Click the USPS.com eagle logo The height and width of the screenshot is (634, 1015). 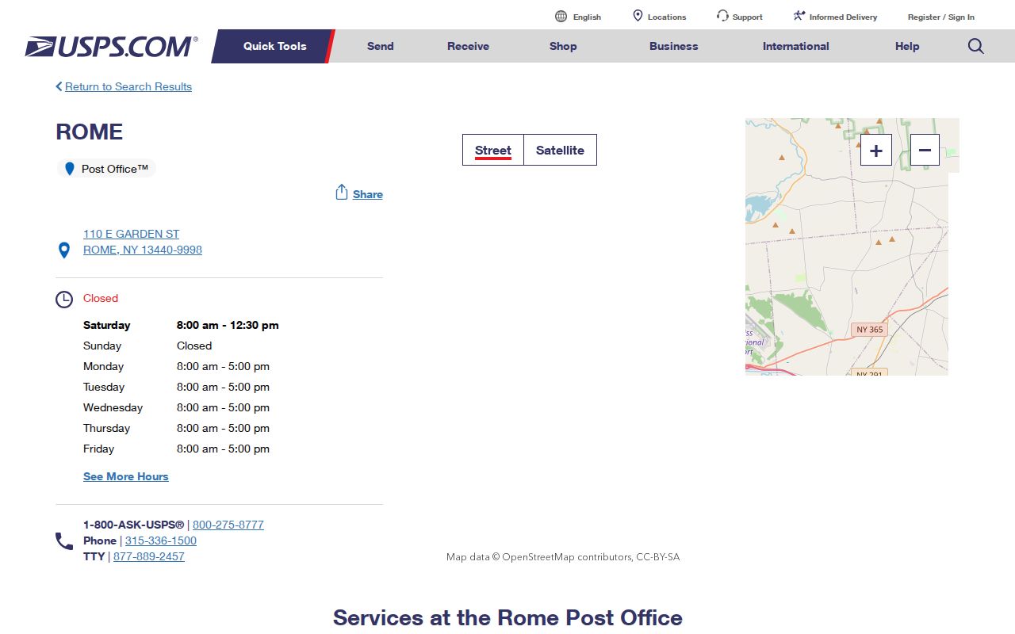click(x=111, y=47)
